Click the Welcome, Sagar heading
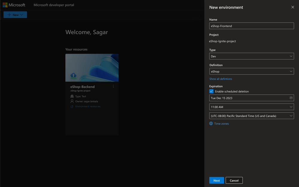Screen dimensions: 299x187 87,32
